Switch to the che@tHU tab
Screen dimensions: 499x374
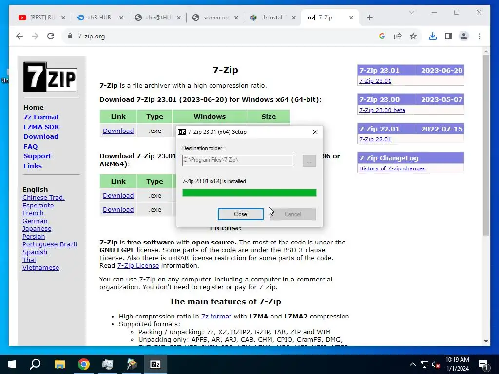click(157, 18)
